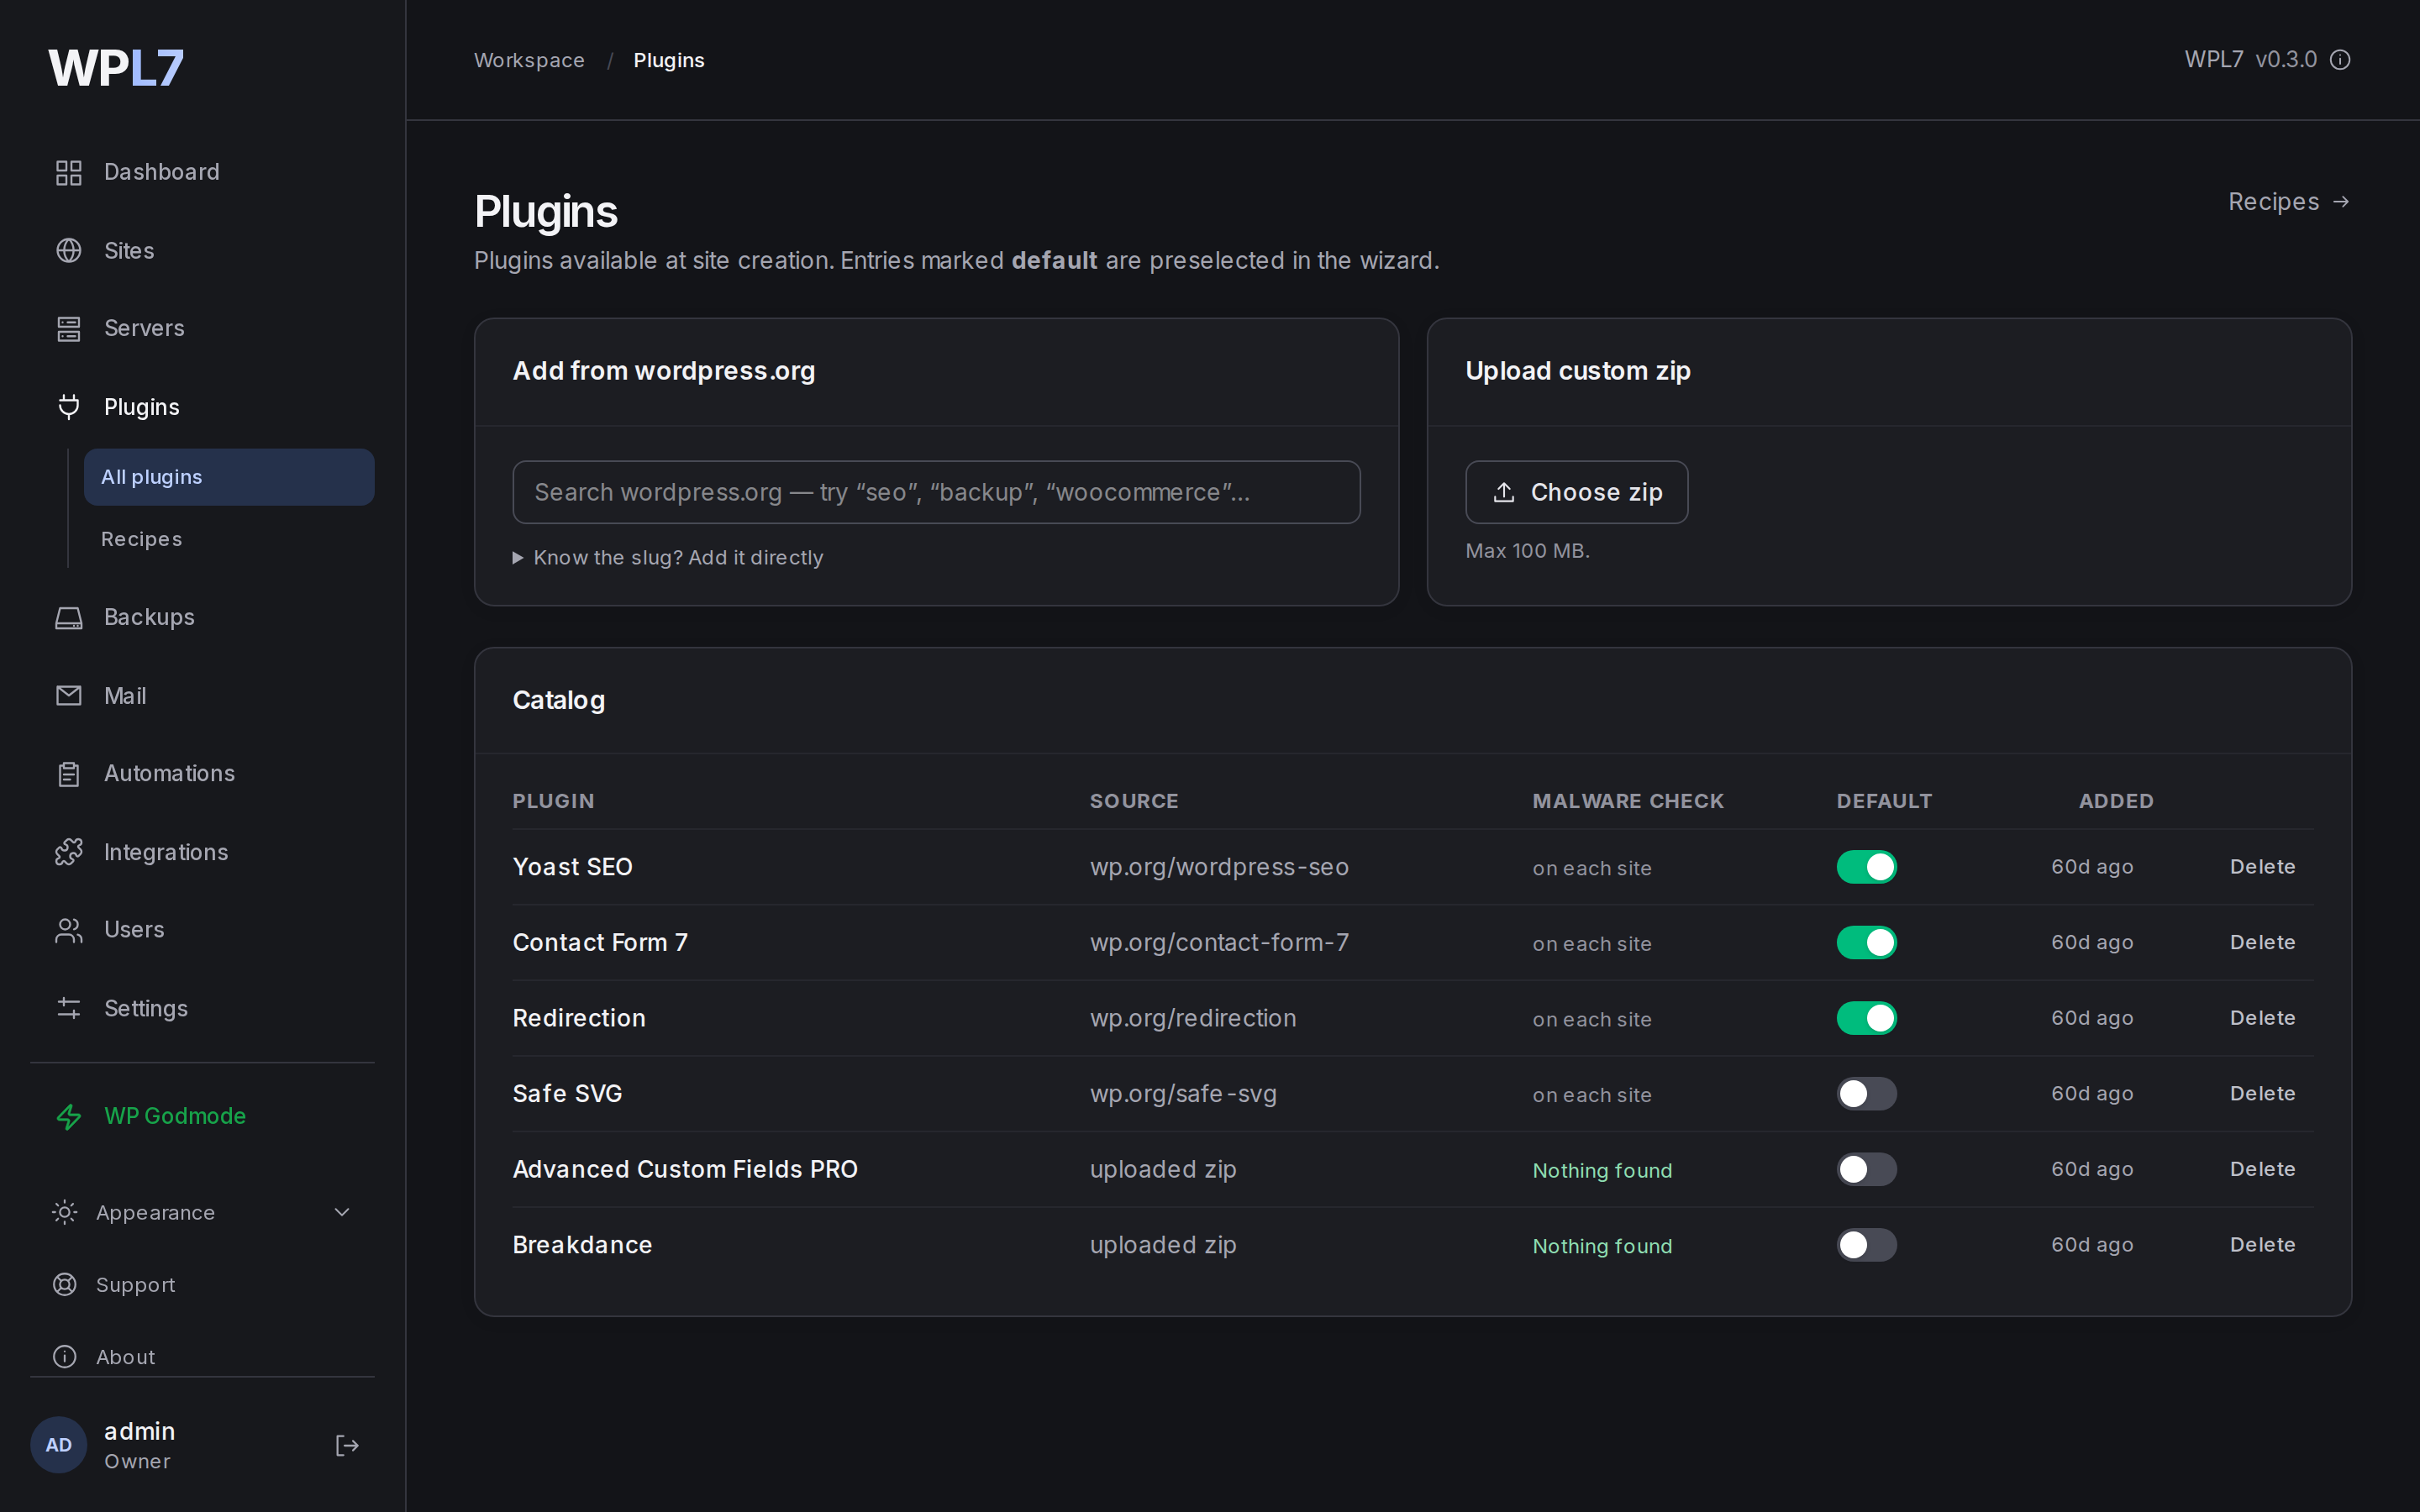
Task: Disable default for Yoast SEO
Action: point(1866,867)
